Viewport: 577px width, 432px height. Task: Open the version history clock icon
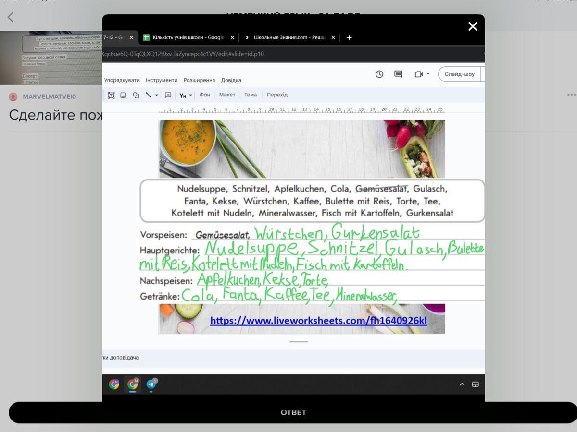click(379, 74)
